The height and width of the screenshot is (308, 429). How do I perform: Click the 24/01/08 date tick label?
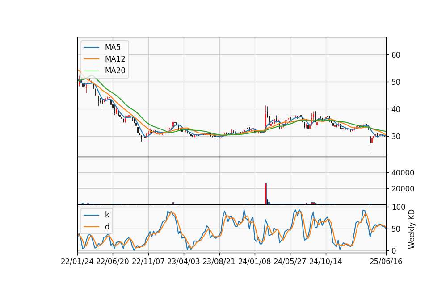click(254, 262)
